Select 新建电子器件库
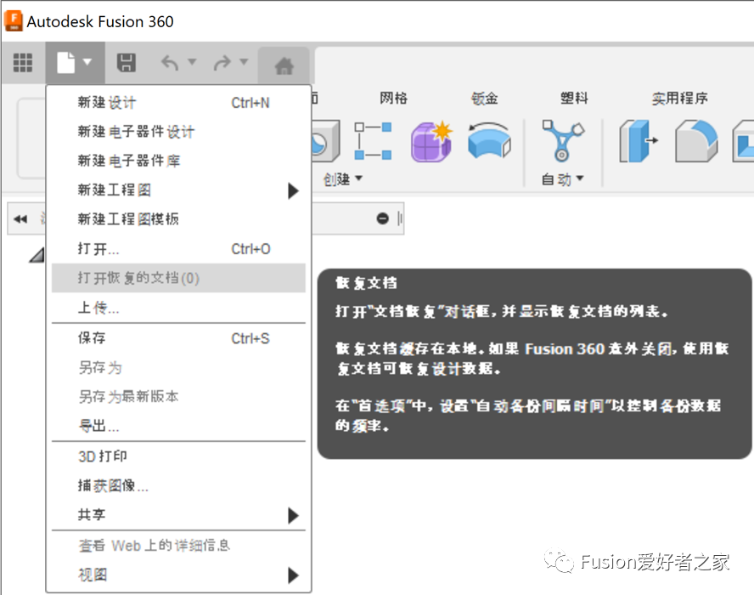Screen dimensions: 754x595 [x=178, y=161]
